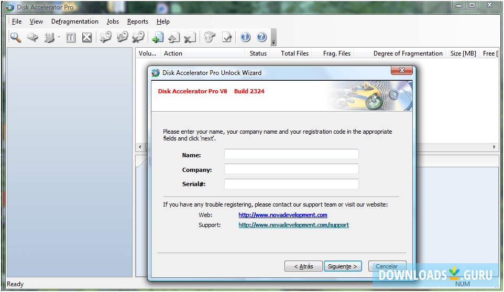Click the document checkmark toolbar icon

(x=227, y=37)
